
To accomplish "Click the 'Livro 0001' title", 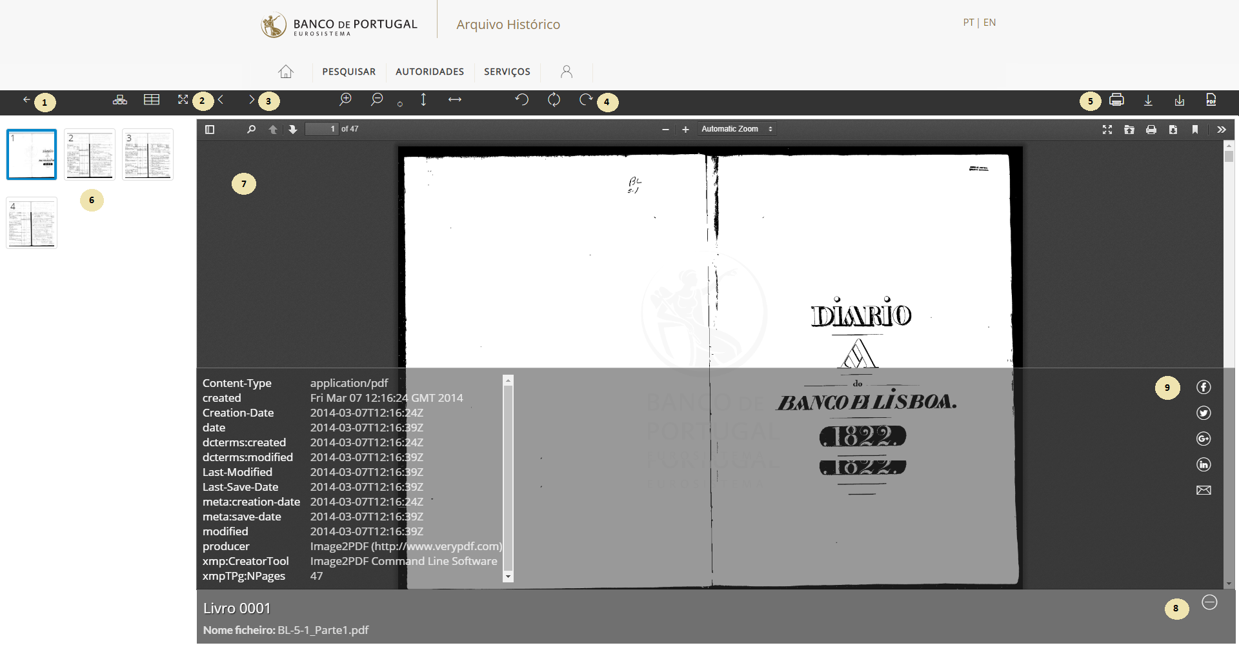I will pos(237,608).
